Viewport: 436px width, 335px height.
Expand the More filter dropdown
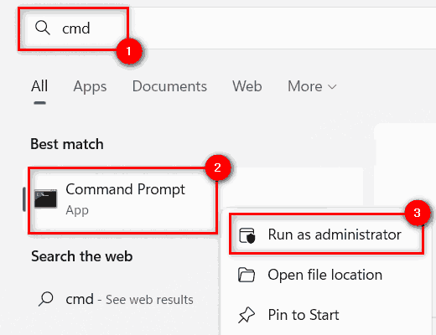(x=312, y=86)
